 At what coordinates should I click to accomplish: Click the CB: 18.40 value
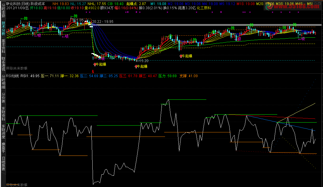[x=115, y=4]
